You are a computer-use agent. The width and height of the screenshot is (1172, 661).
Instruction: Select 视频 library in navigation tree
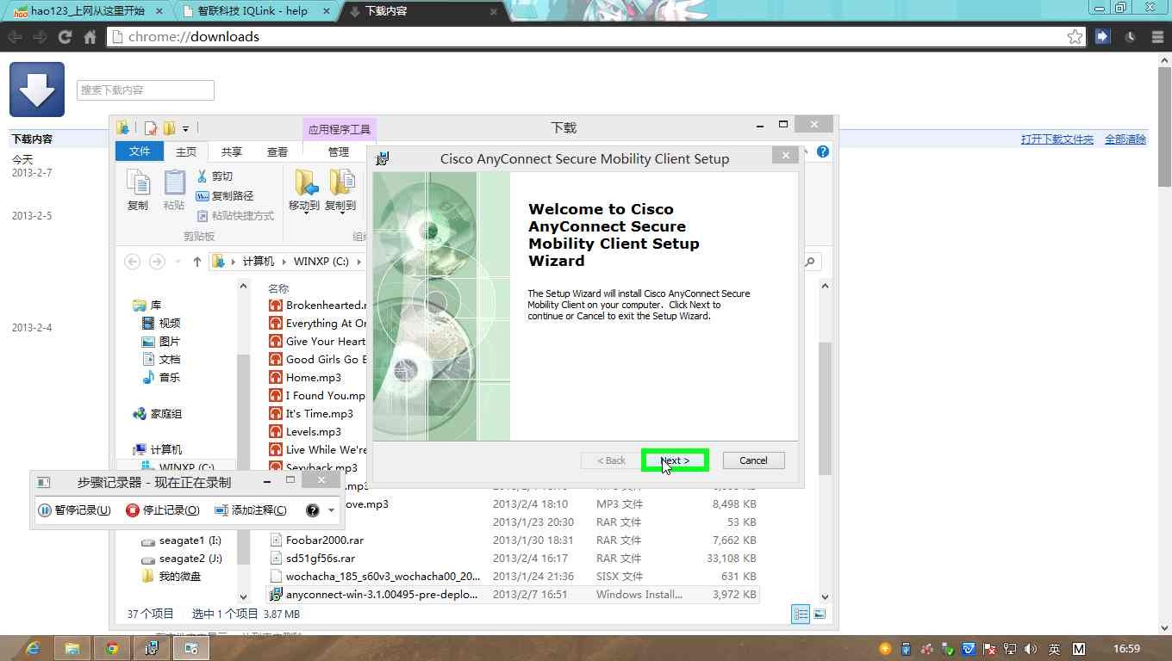tap(161, 323)
